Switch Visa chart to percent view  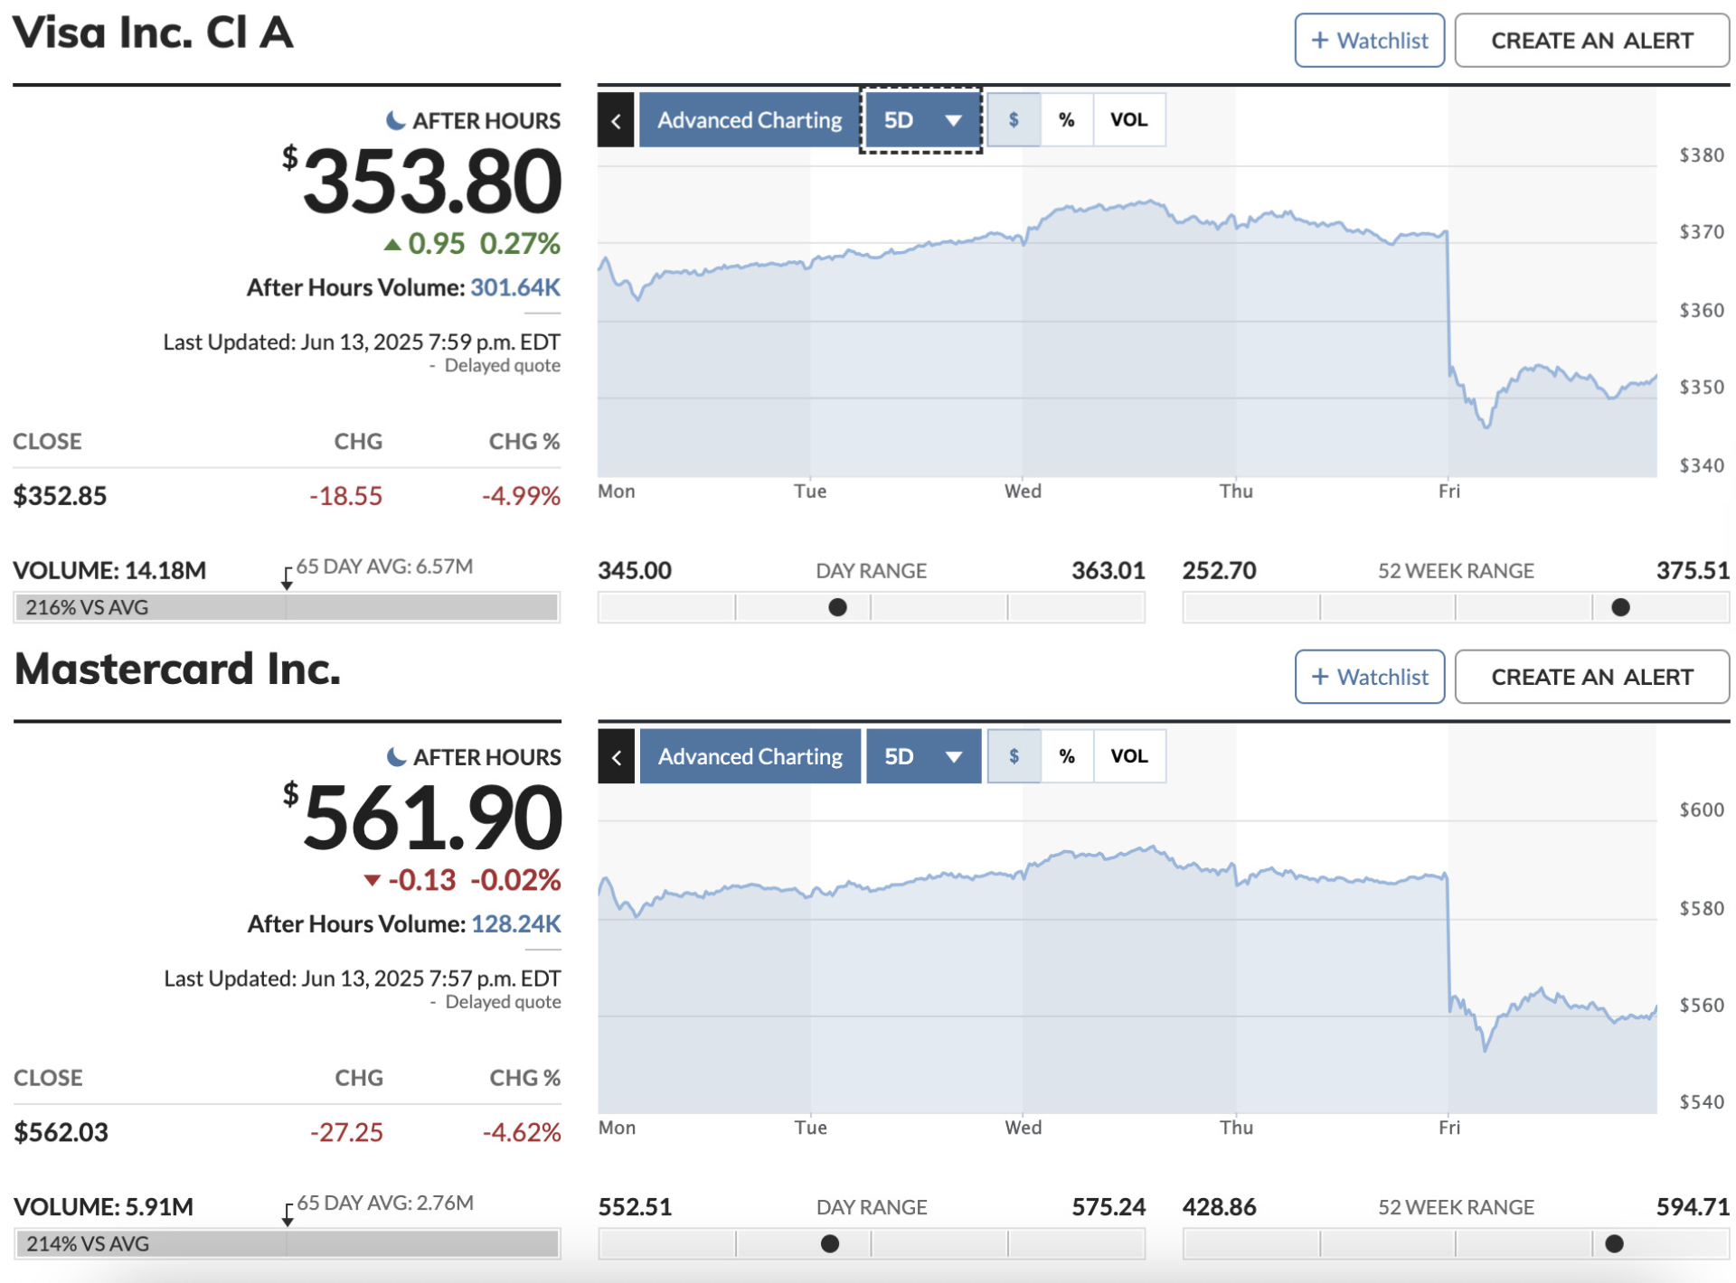[1067, 120]
